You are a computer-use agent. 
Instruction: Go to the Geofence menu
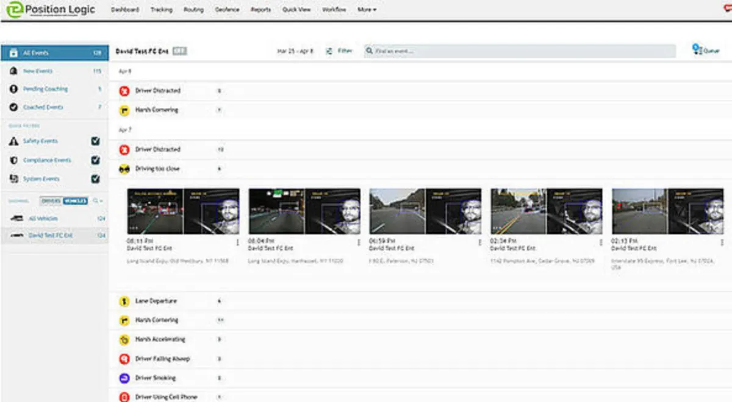point(227,10)
